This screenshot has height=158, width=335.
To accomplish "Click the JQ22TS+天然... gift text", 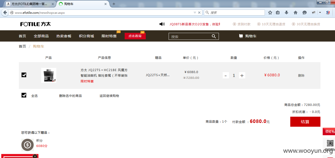I will tap(158, 75).
